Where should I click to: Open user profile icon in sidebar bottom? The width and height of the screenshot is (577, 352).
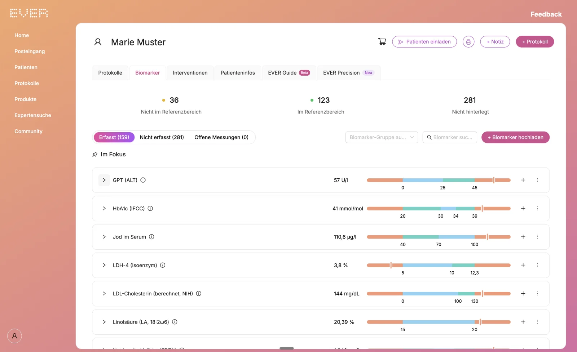click(x=14, y=336)
